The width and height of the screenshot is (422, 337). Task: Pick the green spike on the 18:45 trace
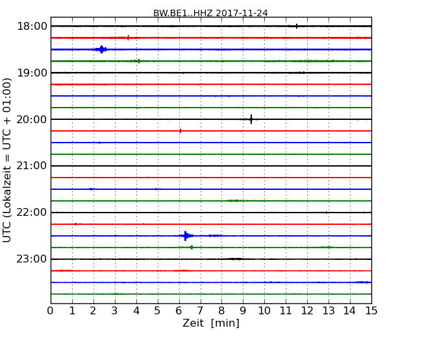(138, 61)
